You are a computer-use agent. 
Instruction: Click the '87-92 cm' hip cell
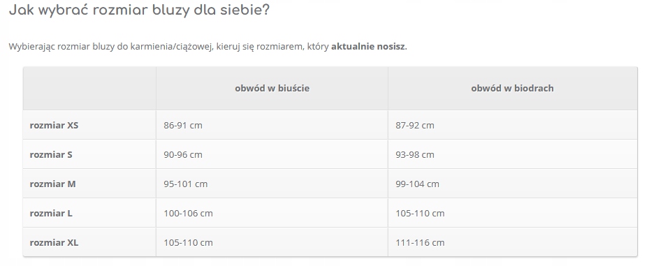512,125
